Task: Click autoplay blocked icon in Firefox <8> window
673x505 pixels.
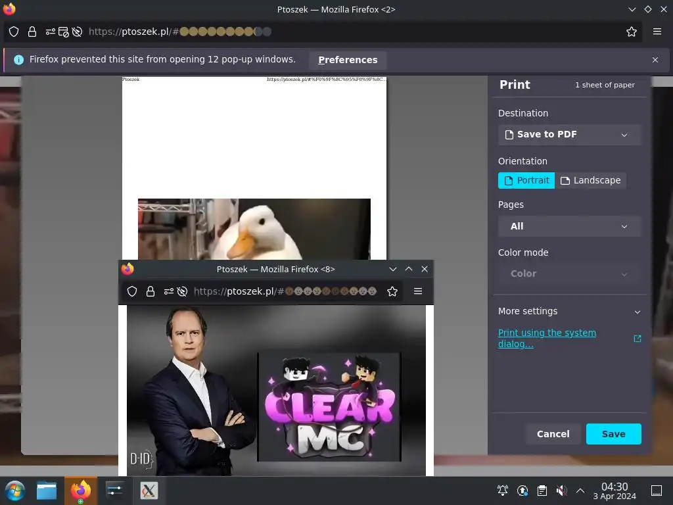Action: 182,291
